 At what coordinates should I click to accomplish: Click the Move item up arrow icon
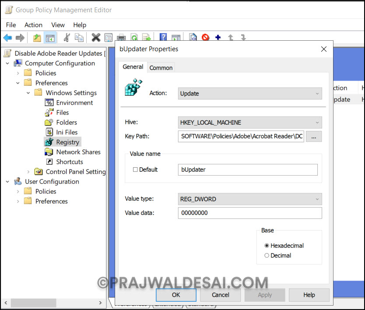pos(231,37)
